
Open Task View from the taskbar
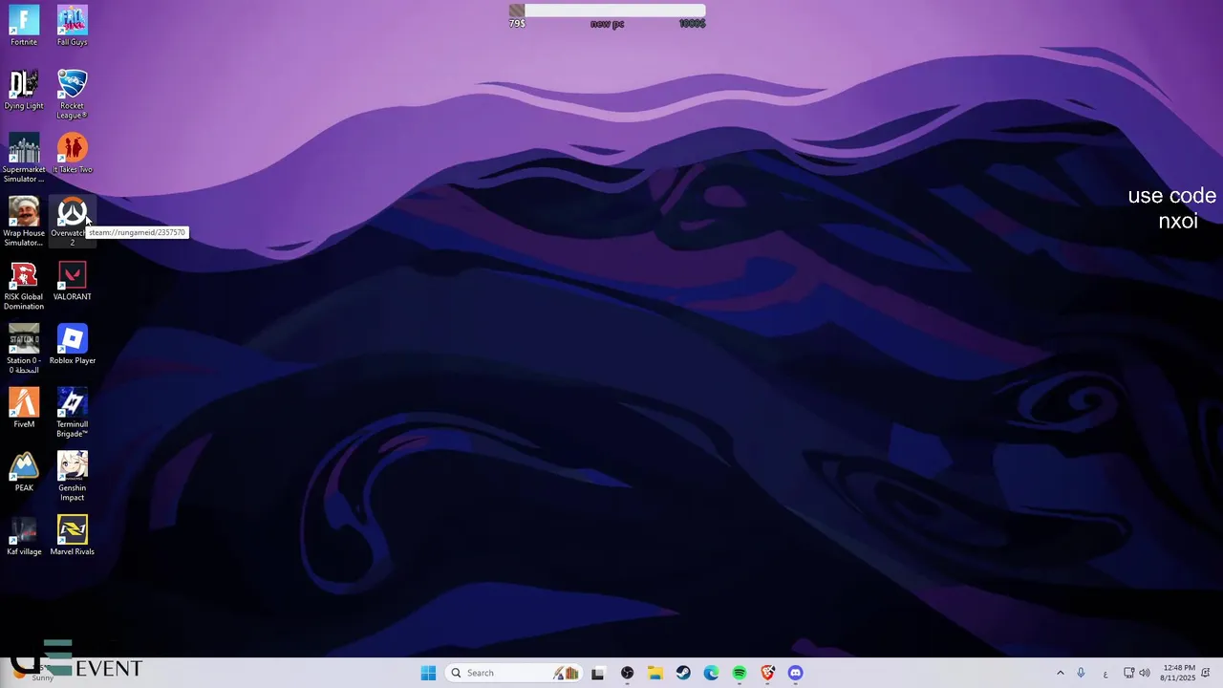tap(598, 673)
